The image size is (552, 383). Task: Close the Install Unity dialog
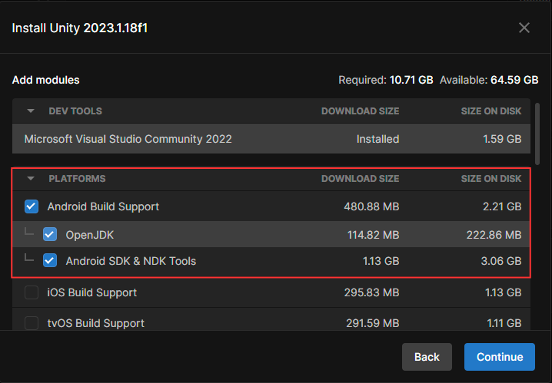point(524,28)
